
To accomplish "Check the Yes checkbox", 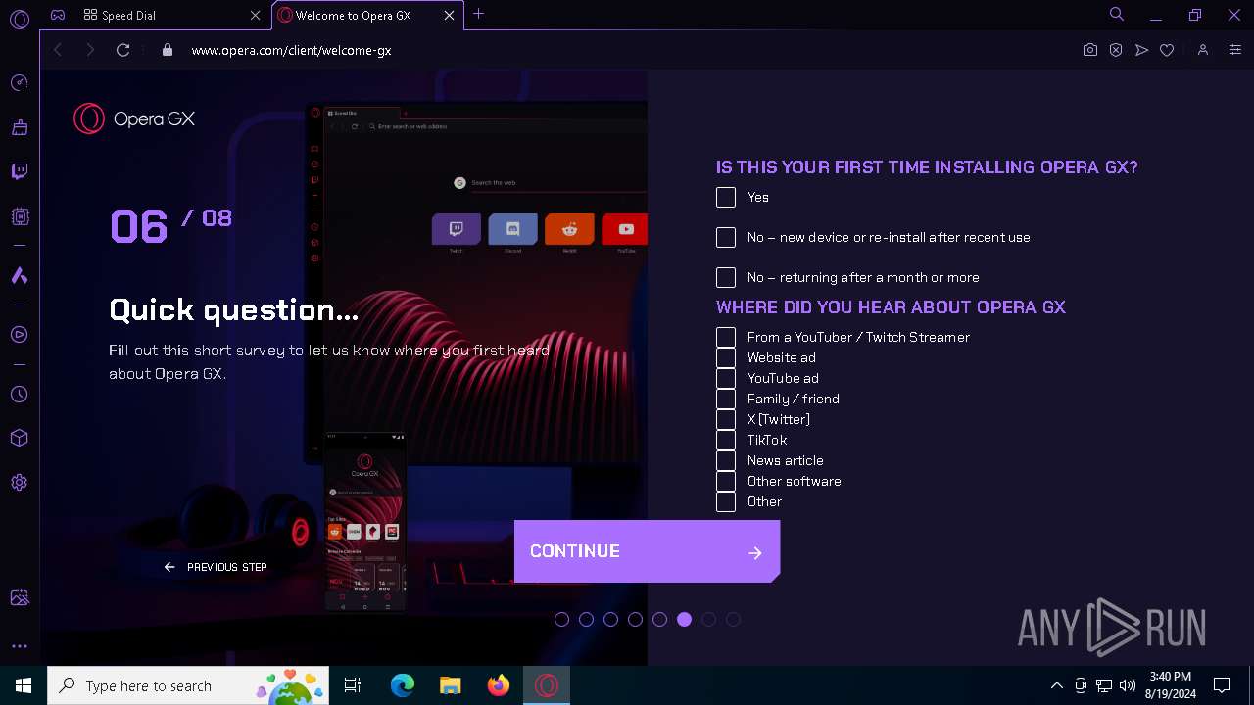I will (x=726, y=198).
